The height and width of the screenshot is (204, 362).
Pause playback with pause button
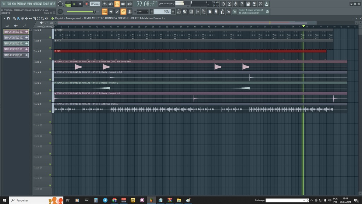pos(74,4)
